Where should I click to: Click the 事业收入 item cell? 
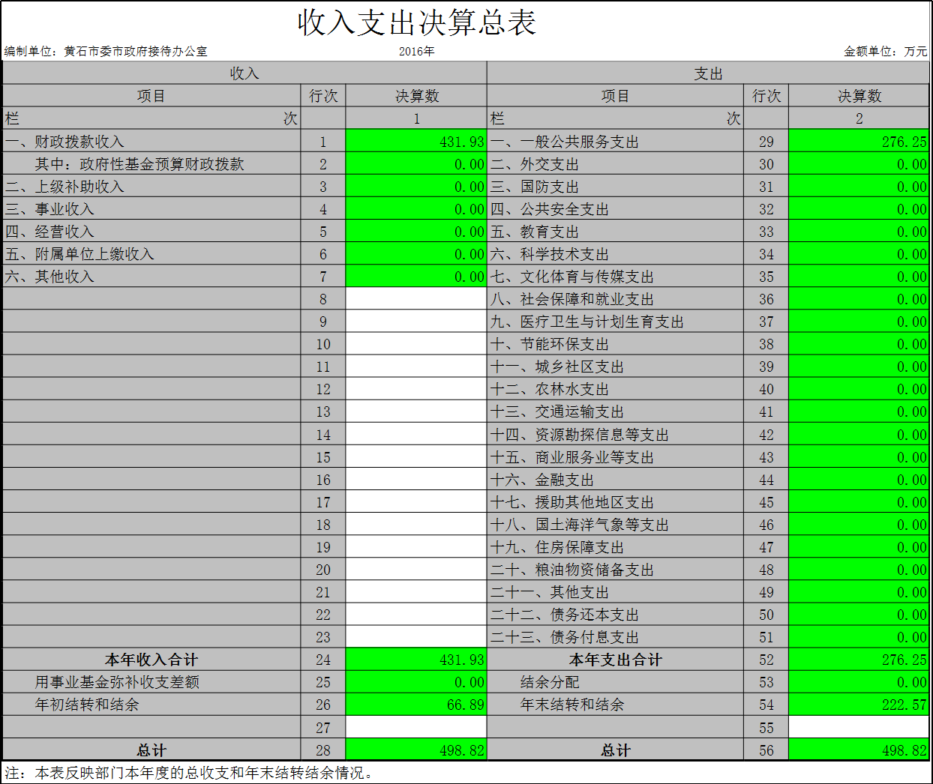[151, 209]
